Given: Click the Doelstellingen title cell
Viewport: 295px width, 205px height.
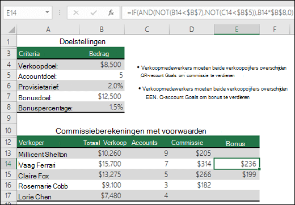Looking at the screenshot, I should [82, 41].
